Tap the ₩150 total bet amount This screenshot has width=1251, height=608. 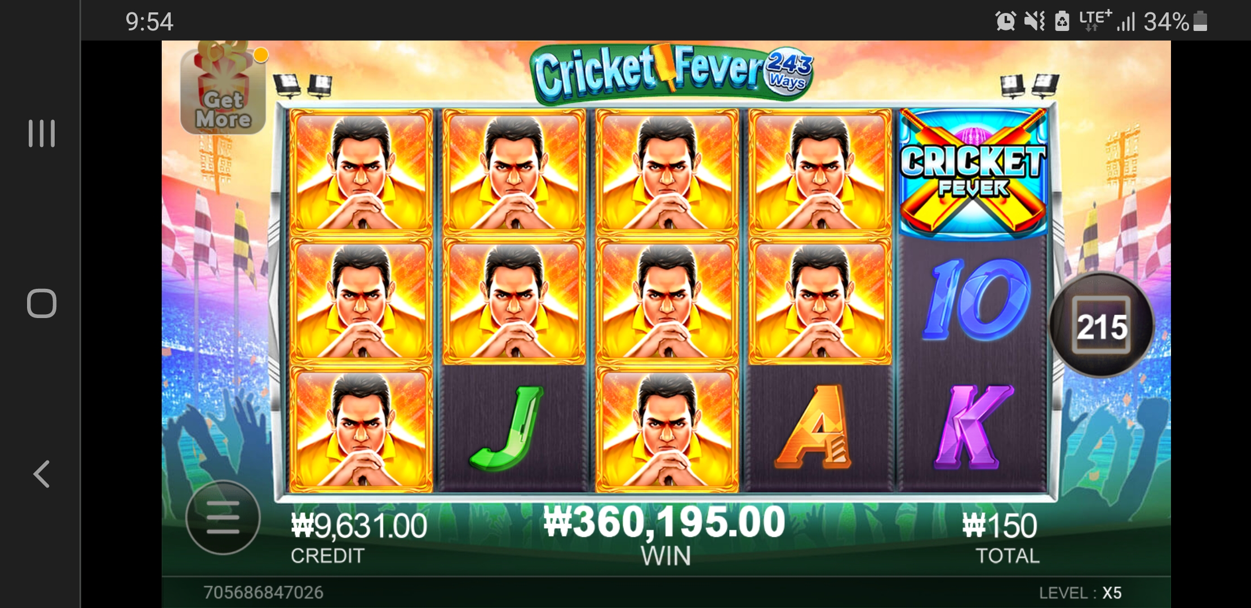click(x=1000, y=526)
